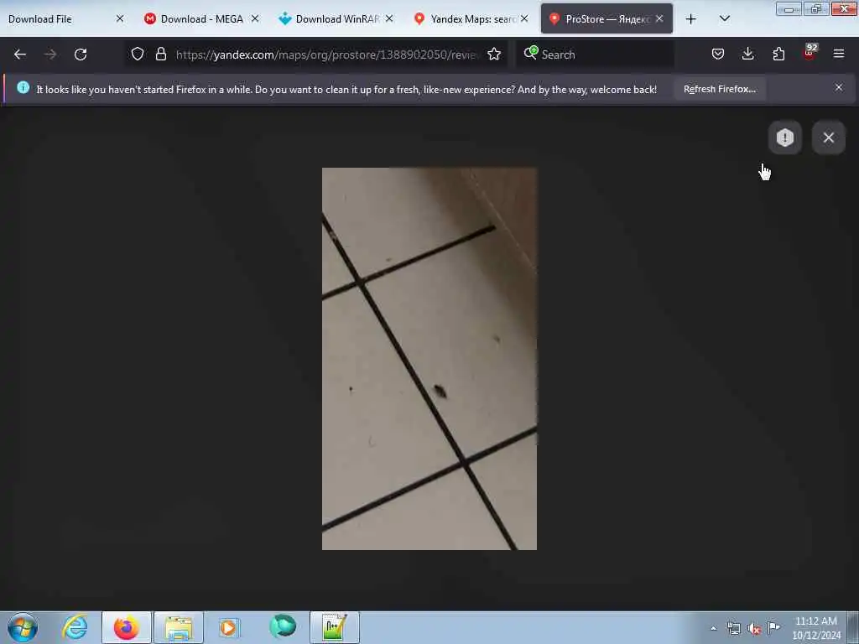Click the tiled floor review photo
The image size is (859, 644).
pos(429,359)
